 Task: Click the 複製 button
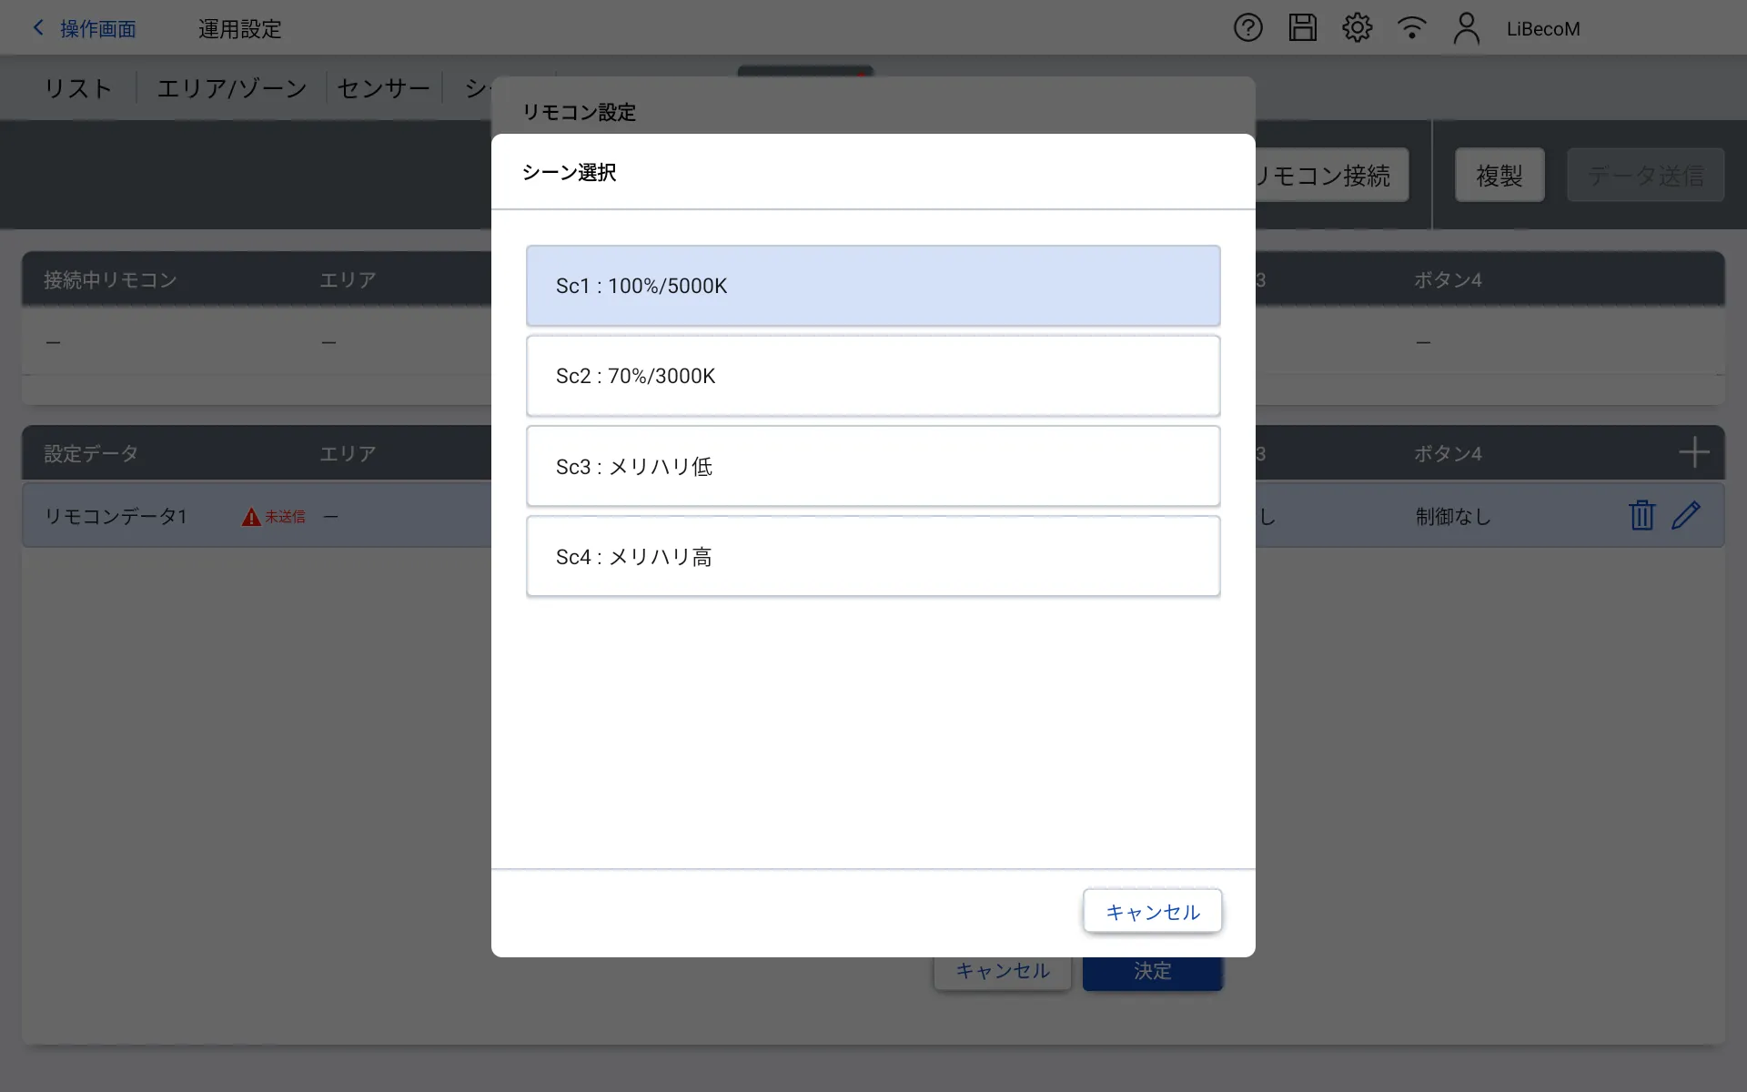[1499, 175]
